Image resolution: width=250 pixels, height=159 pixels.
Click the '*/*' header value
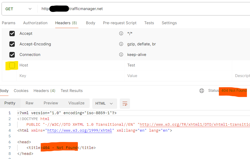(x=130, y=34)
